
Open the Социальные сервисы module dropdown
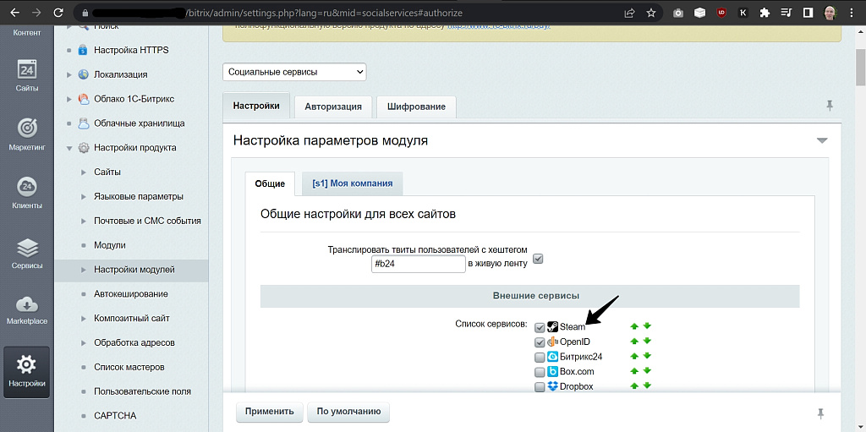point(294,73)
